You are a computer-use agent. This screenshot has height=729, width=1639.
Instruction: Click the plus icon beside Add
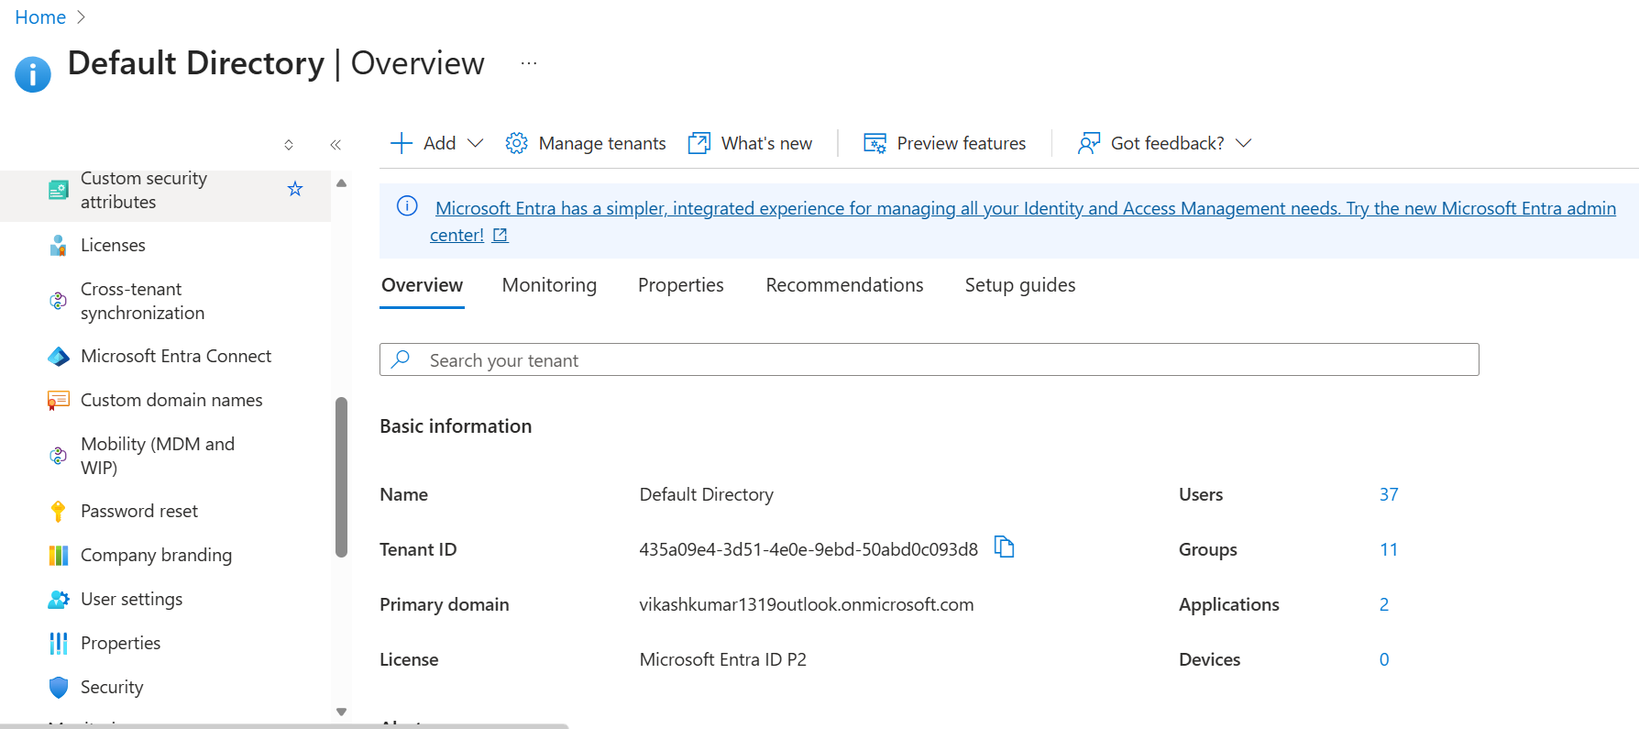click(x=401, y=143)
